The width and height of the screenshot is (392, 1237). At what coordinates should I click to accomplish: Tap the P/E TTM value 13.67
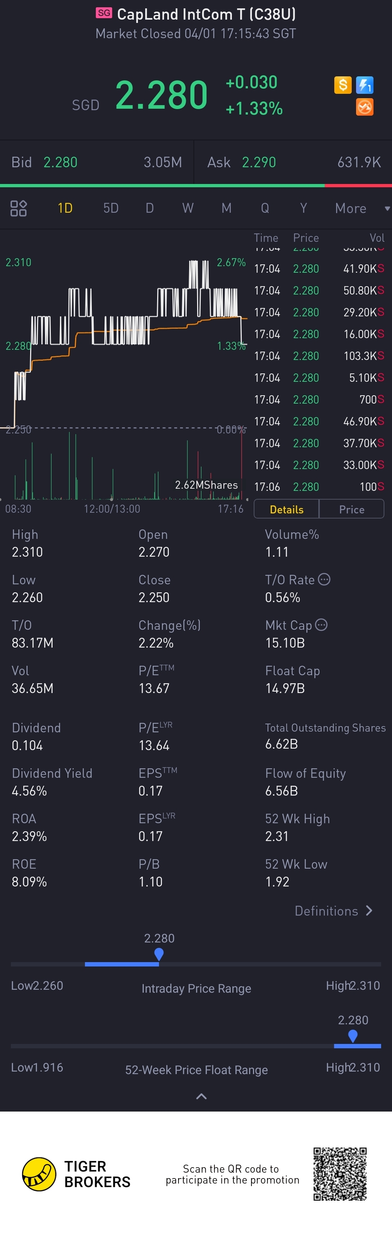(x=154, y=688)
